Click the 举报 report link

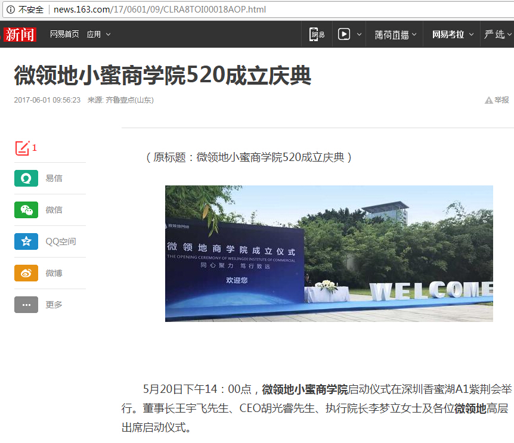pos(497,100)
